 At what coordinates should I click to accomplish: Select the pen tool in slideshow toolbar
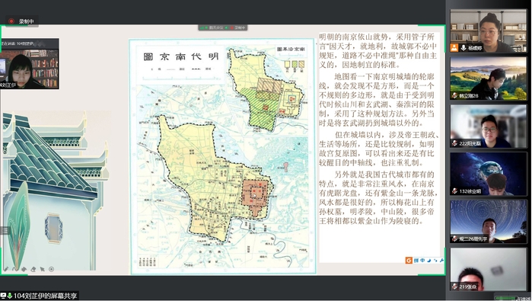click(x=6, y=269)
